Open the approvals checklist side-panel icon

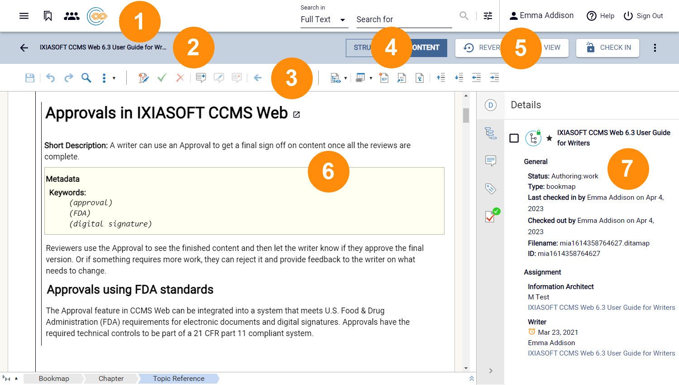pos(492,216)
